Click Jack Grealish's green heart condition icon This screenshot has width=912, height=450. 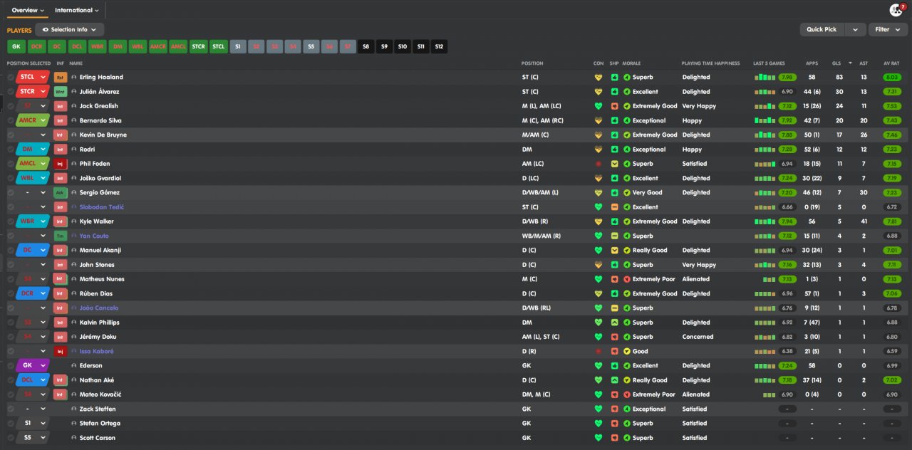point(598,106)
